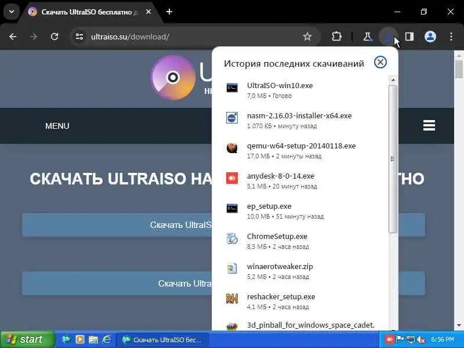
Task: Click page vertical scrollbar thumb
Action: coord(459,69)
